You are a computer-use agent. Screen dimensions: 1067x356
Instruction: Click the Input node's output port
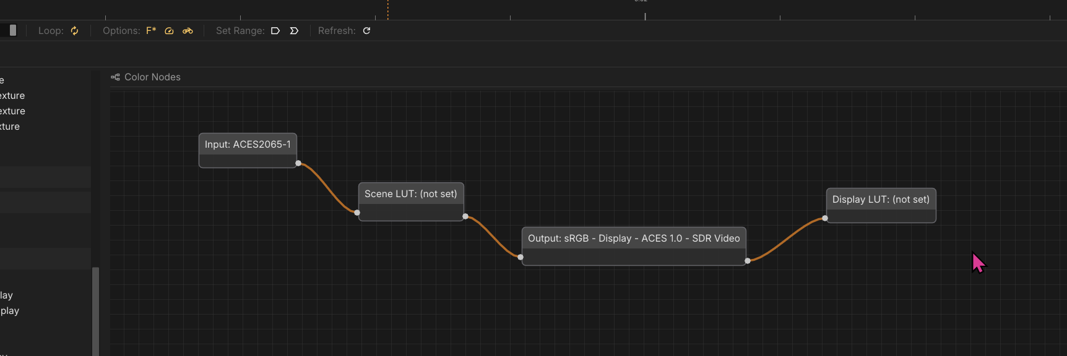point(298,163)
